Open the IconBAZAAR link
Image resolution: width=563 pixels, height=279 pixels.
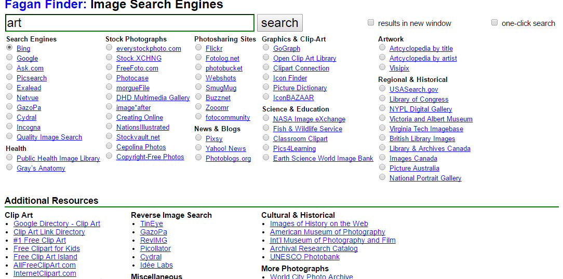[x=293, y=97]
